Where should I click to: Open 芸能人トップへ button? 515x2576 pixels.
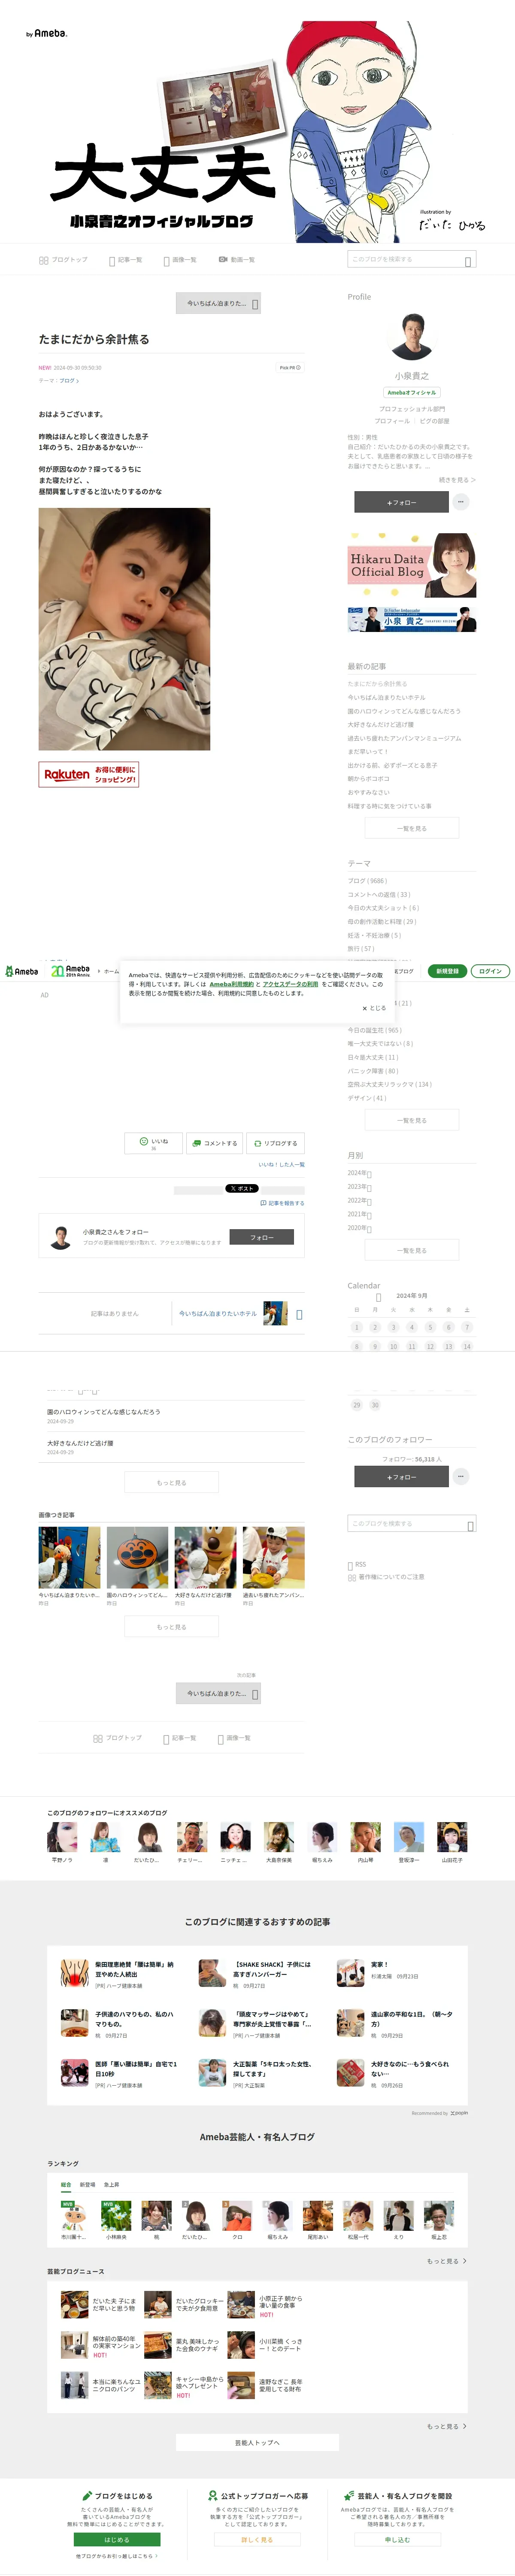[x=257, y=2442]
